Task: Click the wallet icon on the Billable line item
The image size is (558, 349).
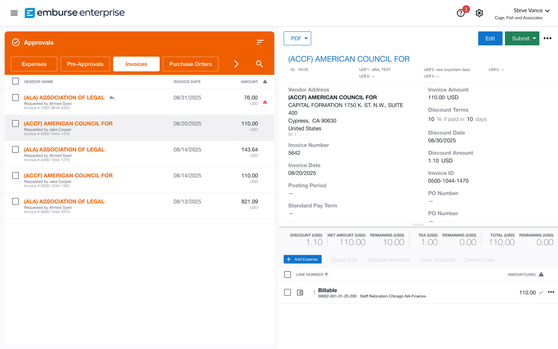Action: click(300, 292)
